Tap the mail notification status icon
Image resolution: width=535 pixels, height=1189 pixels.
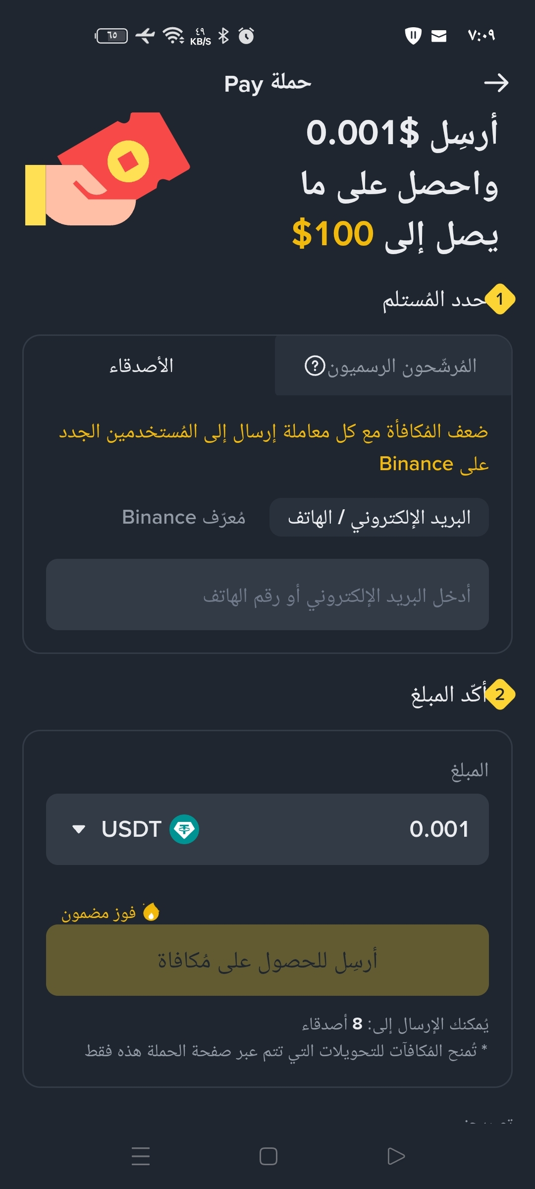[439, 36]
